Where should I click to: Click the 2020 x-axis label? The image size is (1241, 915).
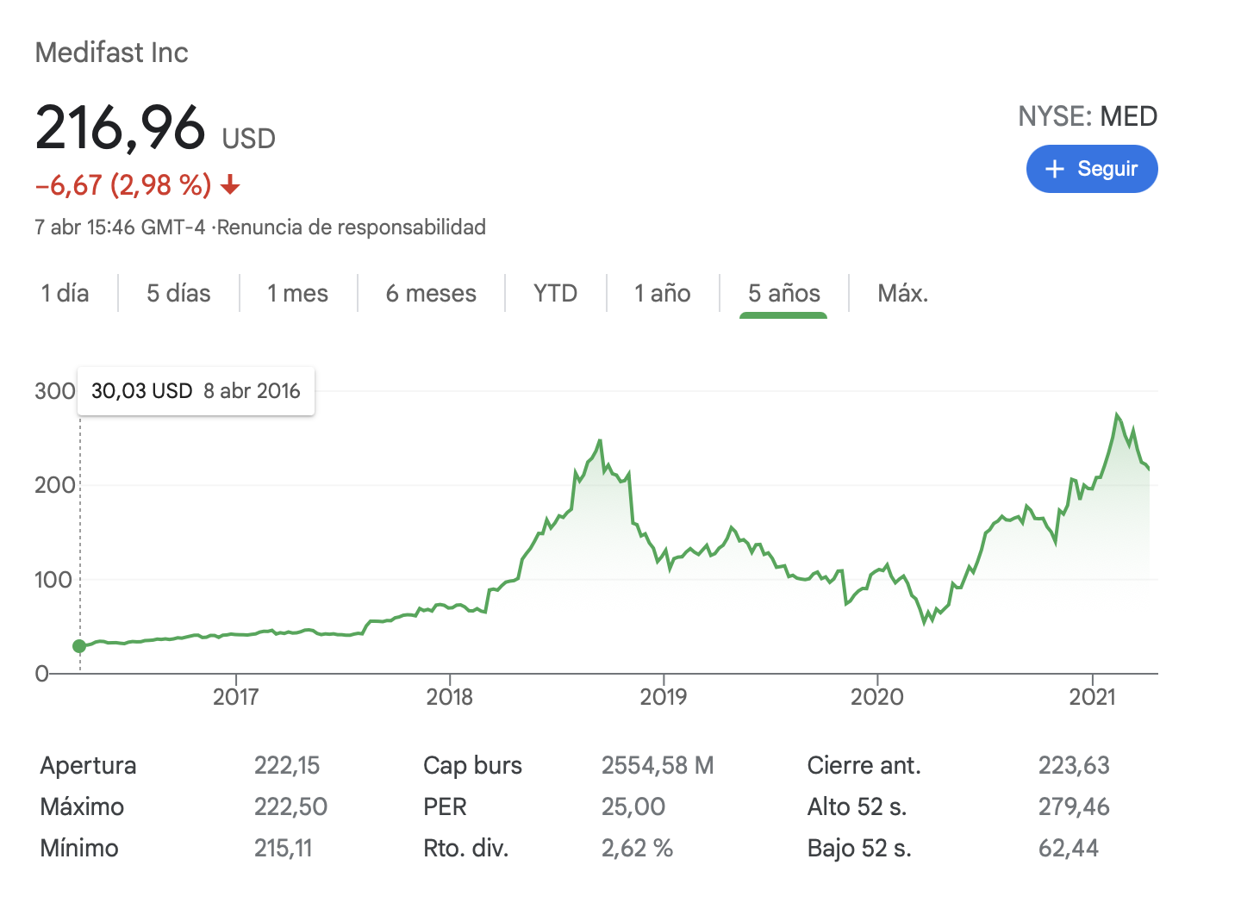[x=877, y=696]
